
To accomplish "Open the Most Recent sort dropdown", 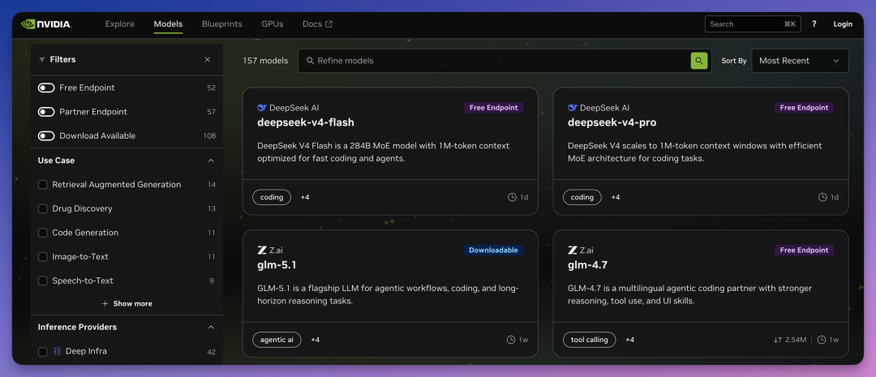I will [x=800, y=61].
